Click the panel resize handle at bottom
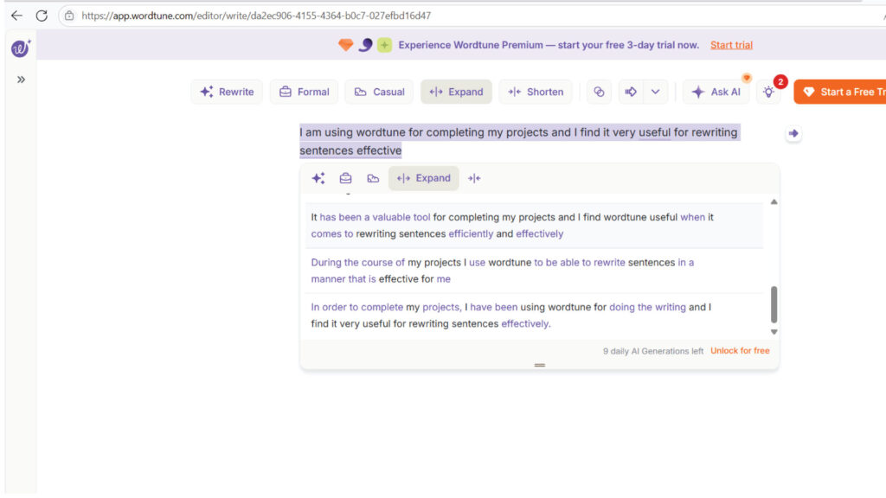This screenshot has height=498, width=886. point(540,366)
